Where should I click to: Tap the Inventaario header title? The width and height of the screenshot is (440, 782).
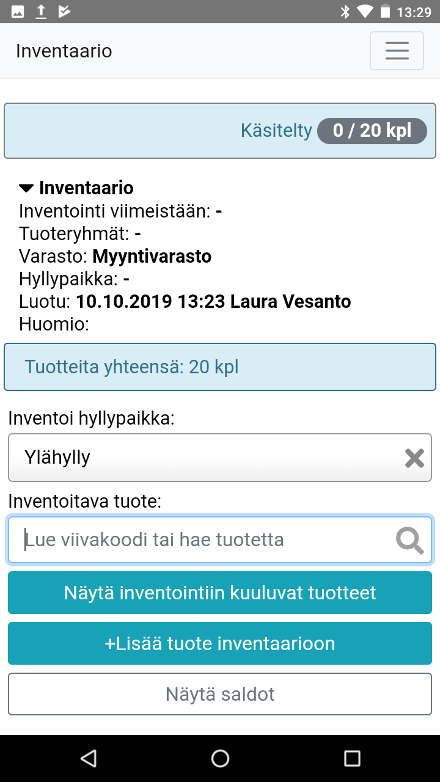coord(64,51)
